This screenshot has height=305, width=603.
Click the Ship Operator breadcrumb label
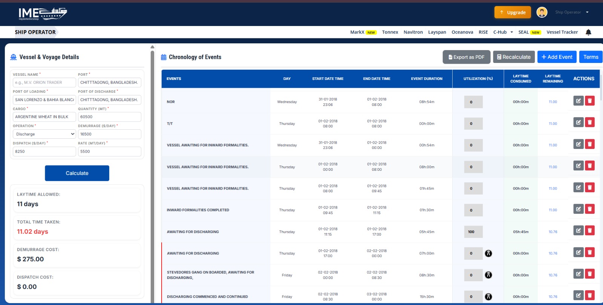coord(35,32)
